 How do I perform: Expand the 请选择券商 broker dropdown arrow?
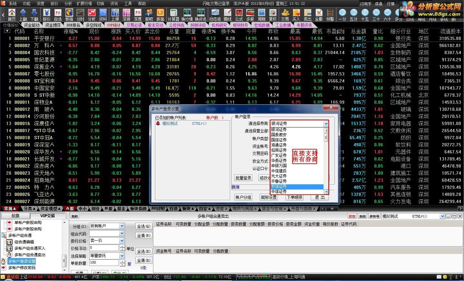tap(326, 123)
